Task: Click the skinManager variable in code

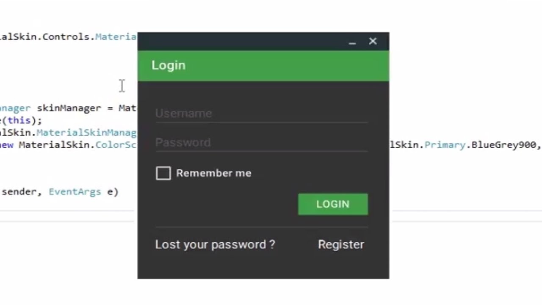Action: coord(69,108)
